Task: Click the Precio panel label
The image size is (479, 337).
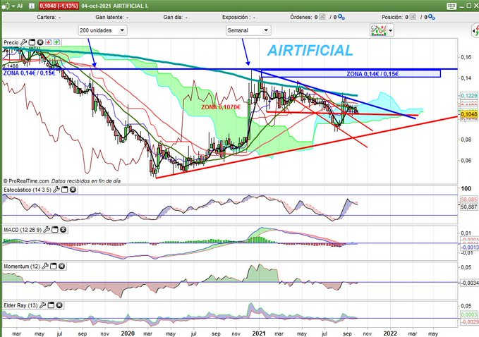Action: pos(11,42)
